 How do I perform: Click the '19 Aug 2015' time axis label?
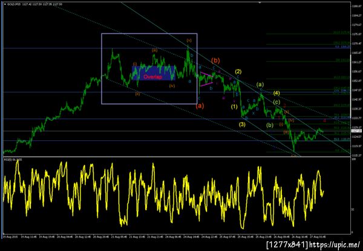(x=9, y=236)
